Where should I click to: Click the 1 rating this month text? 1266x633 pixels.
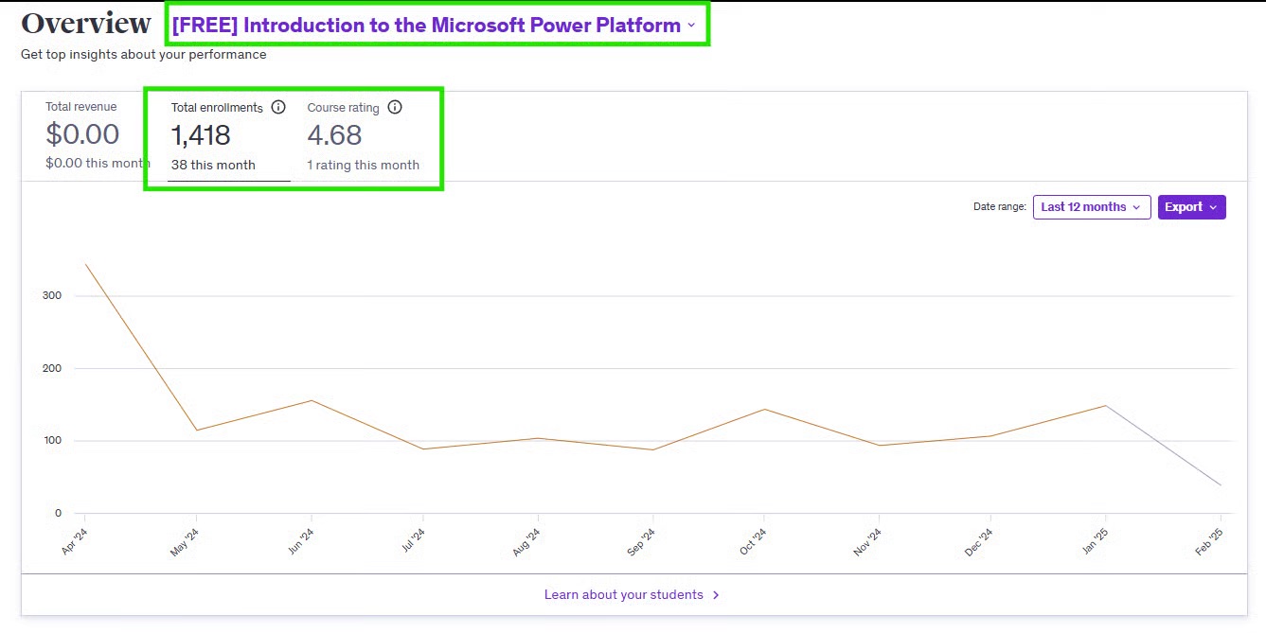(363, 165)
